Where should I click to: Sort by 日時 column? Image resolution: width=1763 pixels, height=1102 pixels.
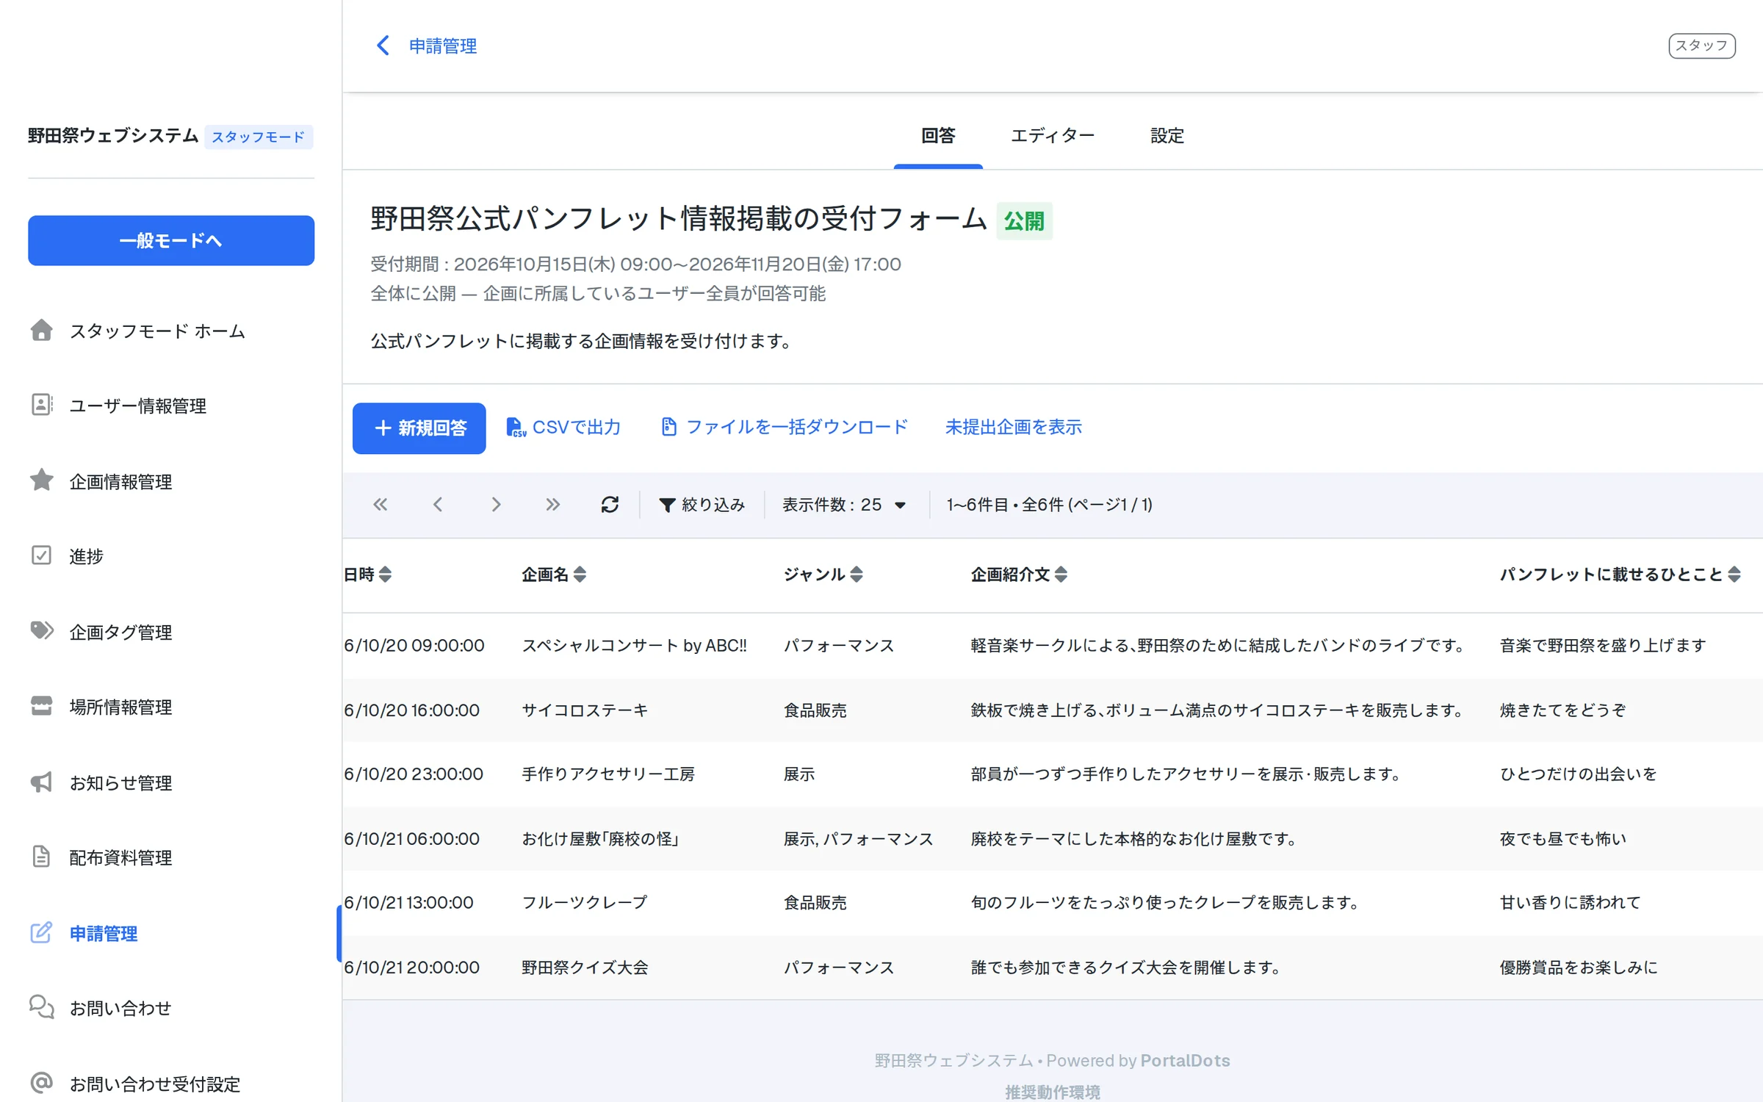coord(368,575)
